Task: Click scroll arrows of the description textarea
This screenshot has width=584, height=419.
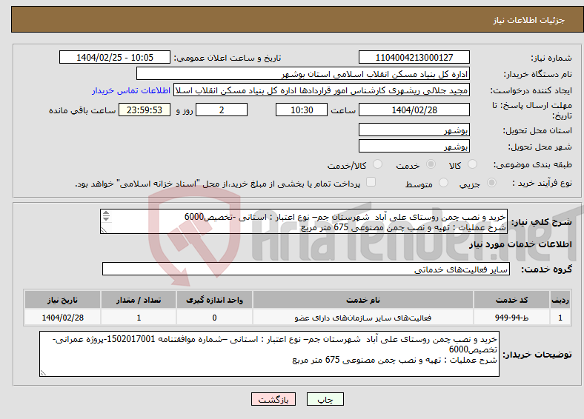Action: [106, 216]
